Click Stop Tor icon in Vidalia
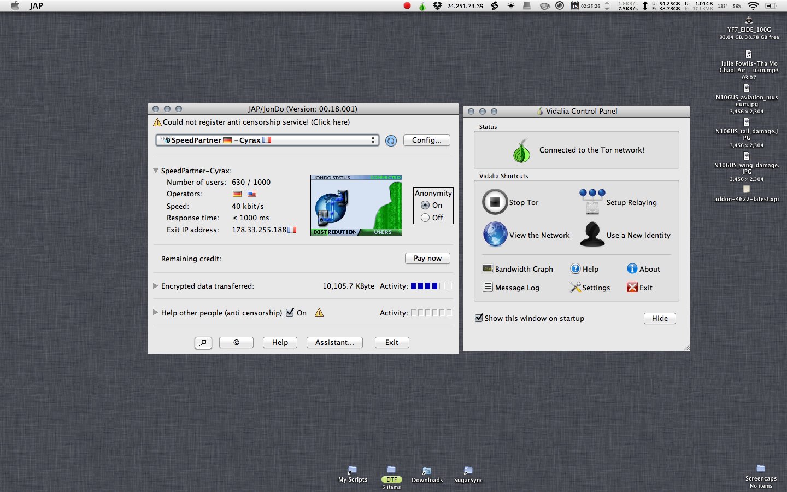The width and height of the screenshot is (787, 492). (x=495, y=202)
